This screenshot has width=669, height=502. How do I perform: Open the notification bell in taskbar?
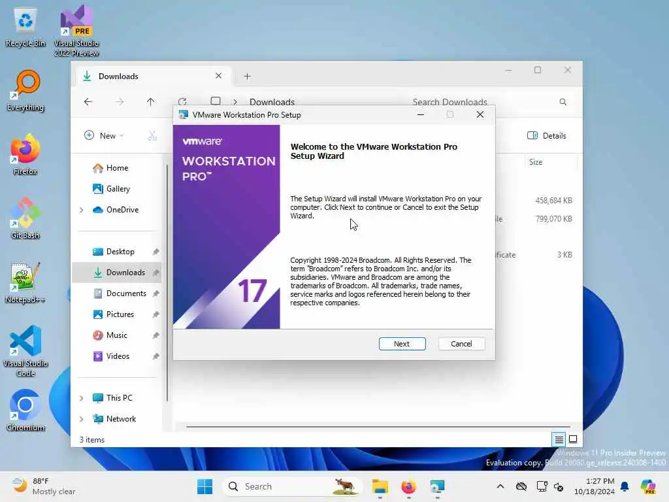click(625, 486)
